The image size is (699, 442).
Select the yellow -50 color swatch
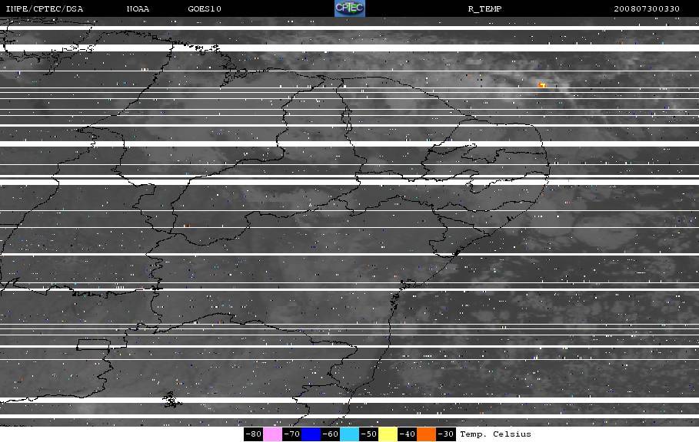(x=388, y=434)
